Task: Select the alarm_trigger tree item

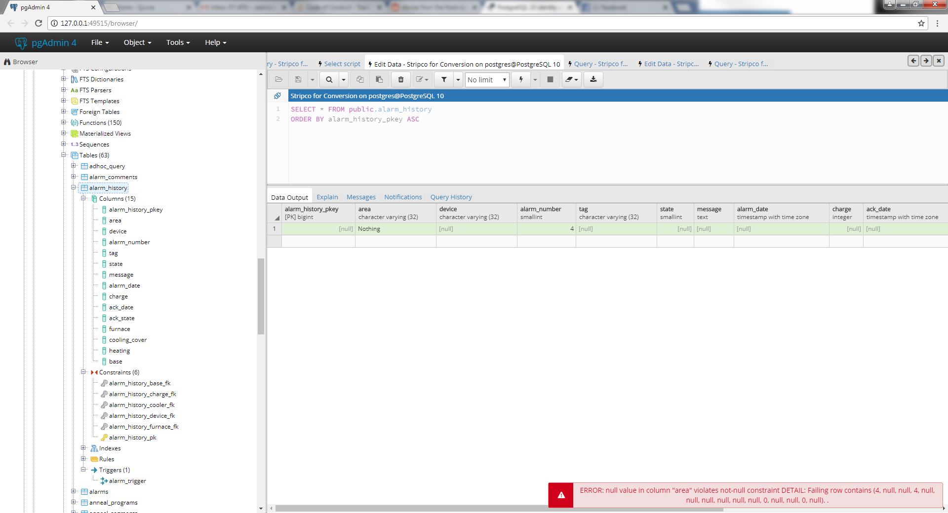Action: (x=127, y=481)
